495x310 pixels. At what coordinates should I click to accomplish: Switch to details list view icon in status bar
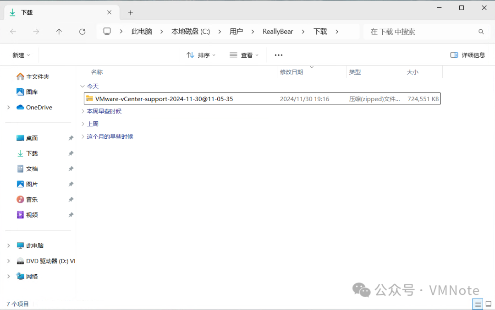coord(478,304)
